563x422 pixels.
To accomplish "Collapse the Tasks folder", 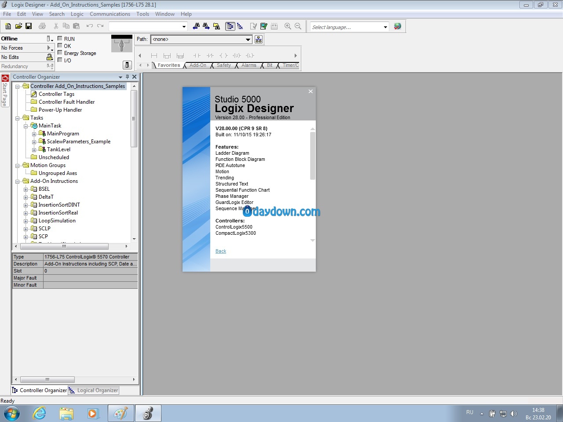I will 17,118.
